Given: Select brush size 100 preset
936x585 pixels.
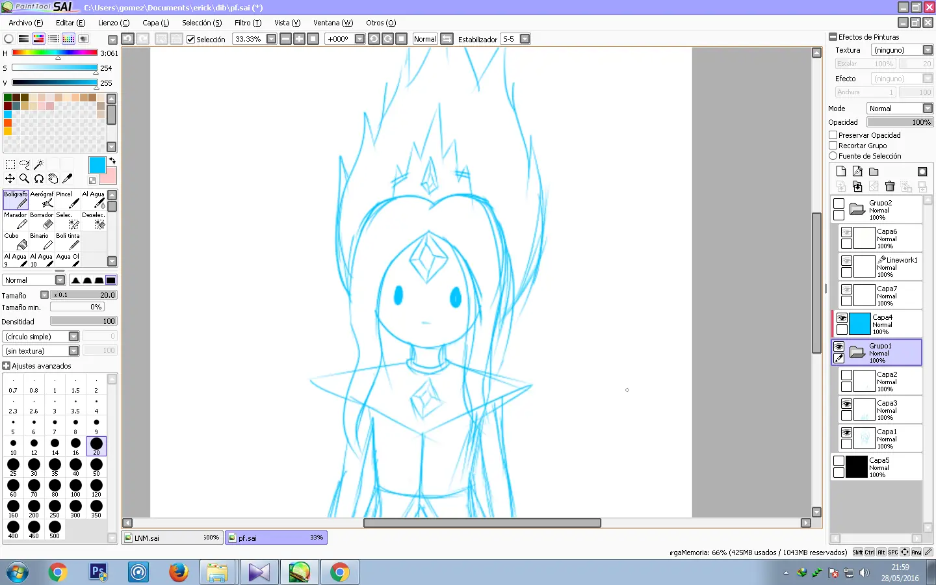Looking at the screenshot, I should [75, 487].
